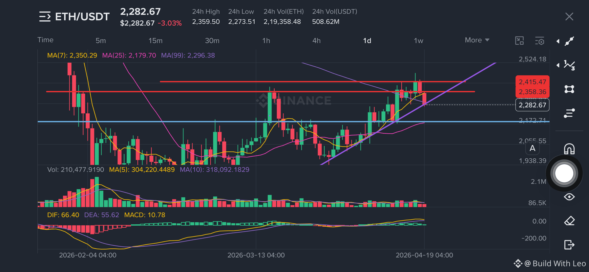Click the 1,938.39 price axis label

532,161
